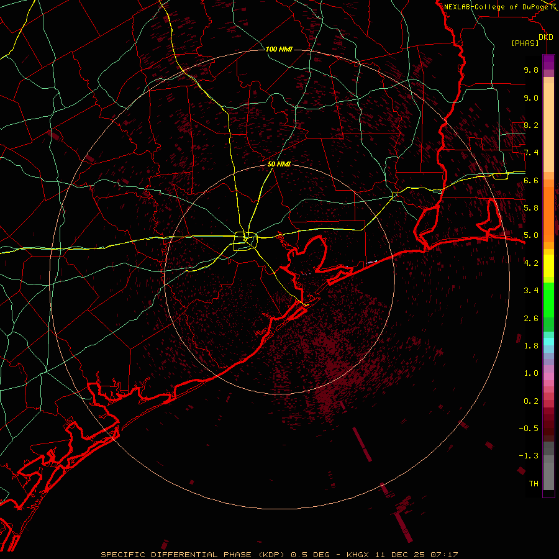Click the purple swatch atop the color bar

[x=548, y=62]
